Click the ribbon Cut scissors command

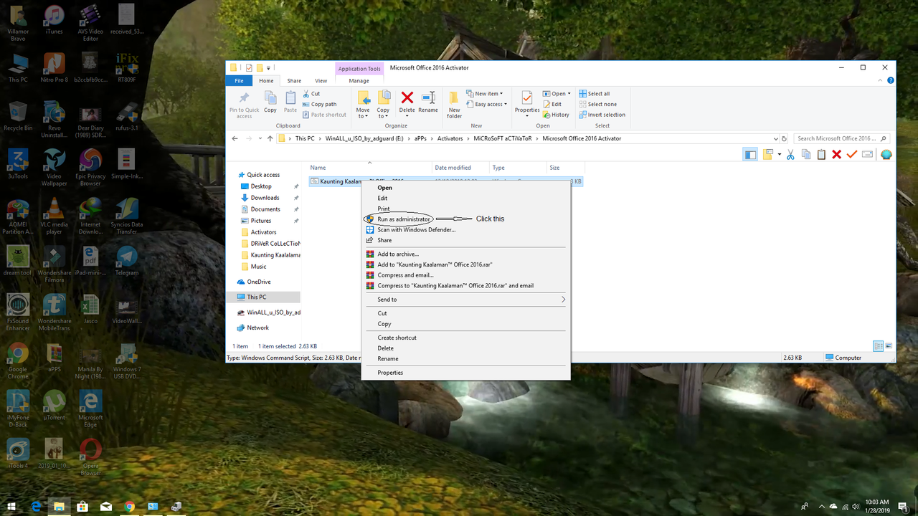pyautogui.click(x=311, y=93)
